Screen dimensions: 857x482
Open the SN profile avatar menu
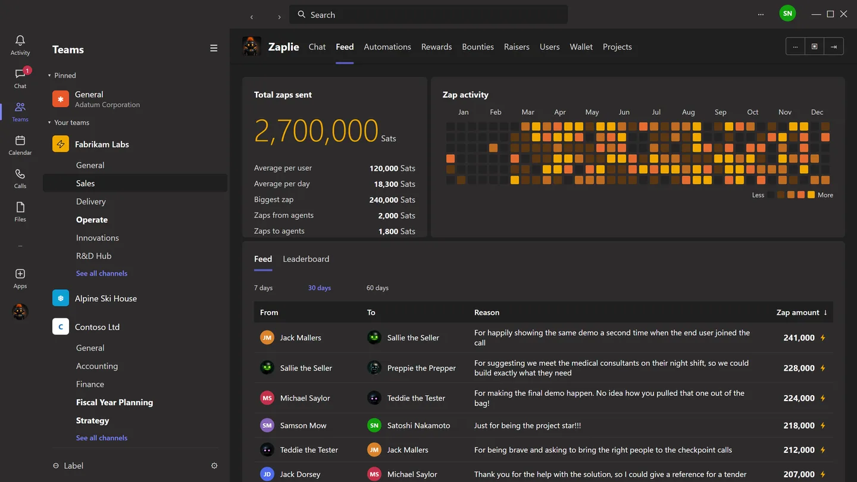click(x=787, y=14)
